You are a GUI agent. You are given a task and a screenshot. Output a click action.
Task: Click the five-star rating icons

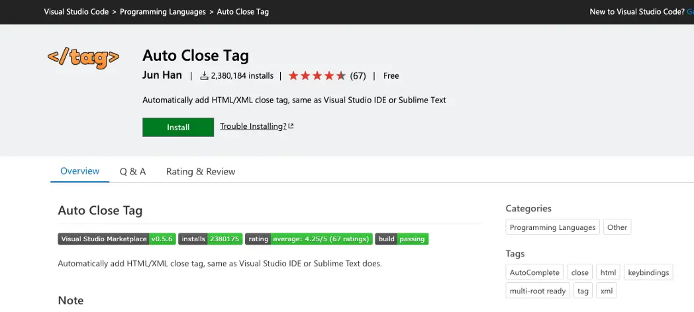point(317,75)
